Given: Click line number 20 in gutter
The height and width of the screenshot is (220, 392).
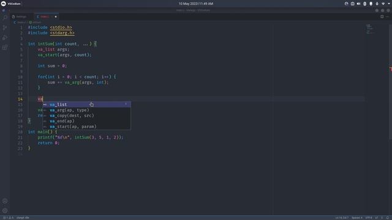Looking at the screenshot, I should [x=20, y=132].
